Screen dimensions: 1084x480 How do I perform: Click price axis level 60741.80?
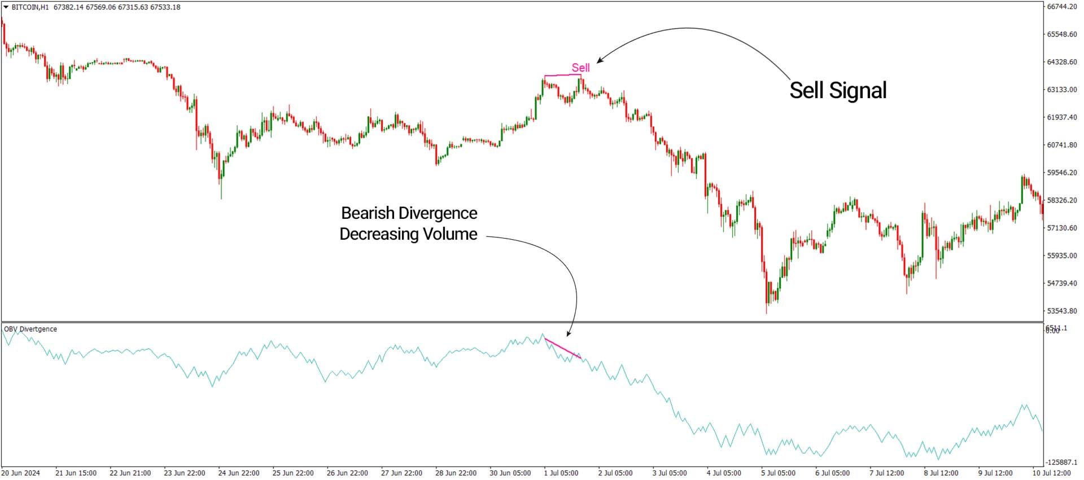point(1062,145)
